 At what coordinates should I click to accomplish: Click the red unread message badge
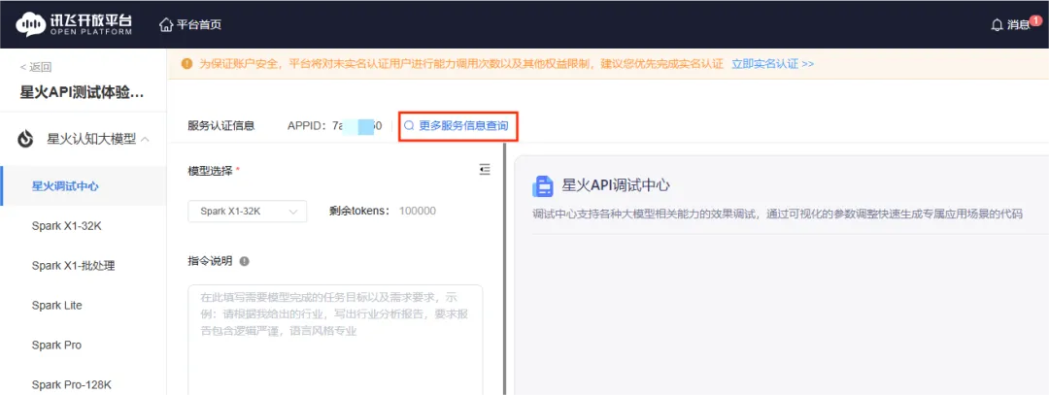[x=1035, y=20]
